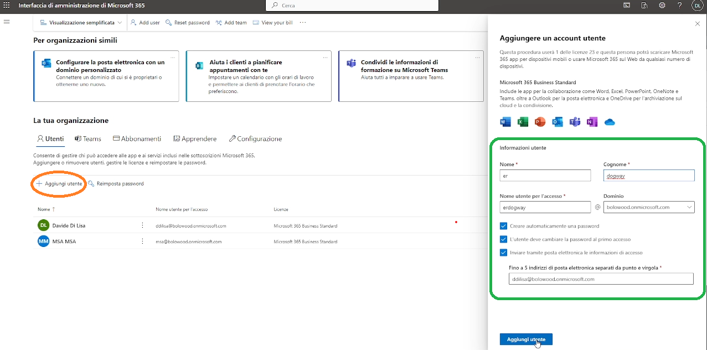The width and height of the screenshot is (707, 350).
Task: Open the app launcher waffle icon
Action: tap(7, 5)
